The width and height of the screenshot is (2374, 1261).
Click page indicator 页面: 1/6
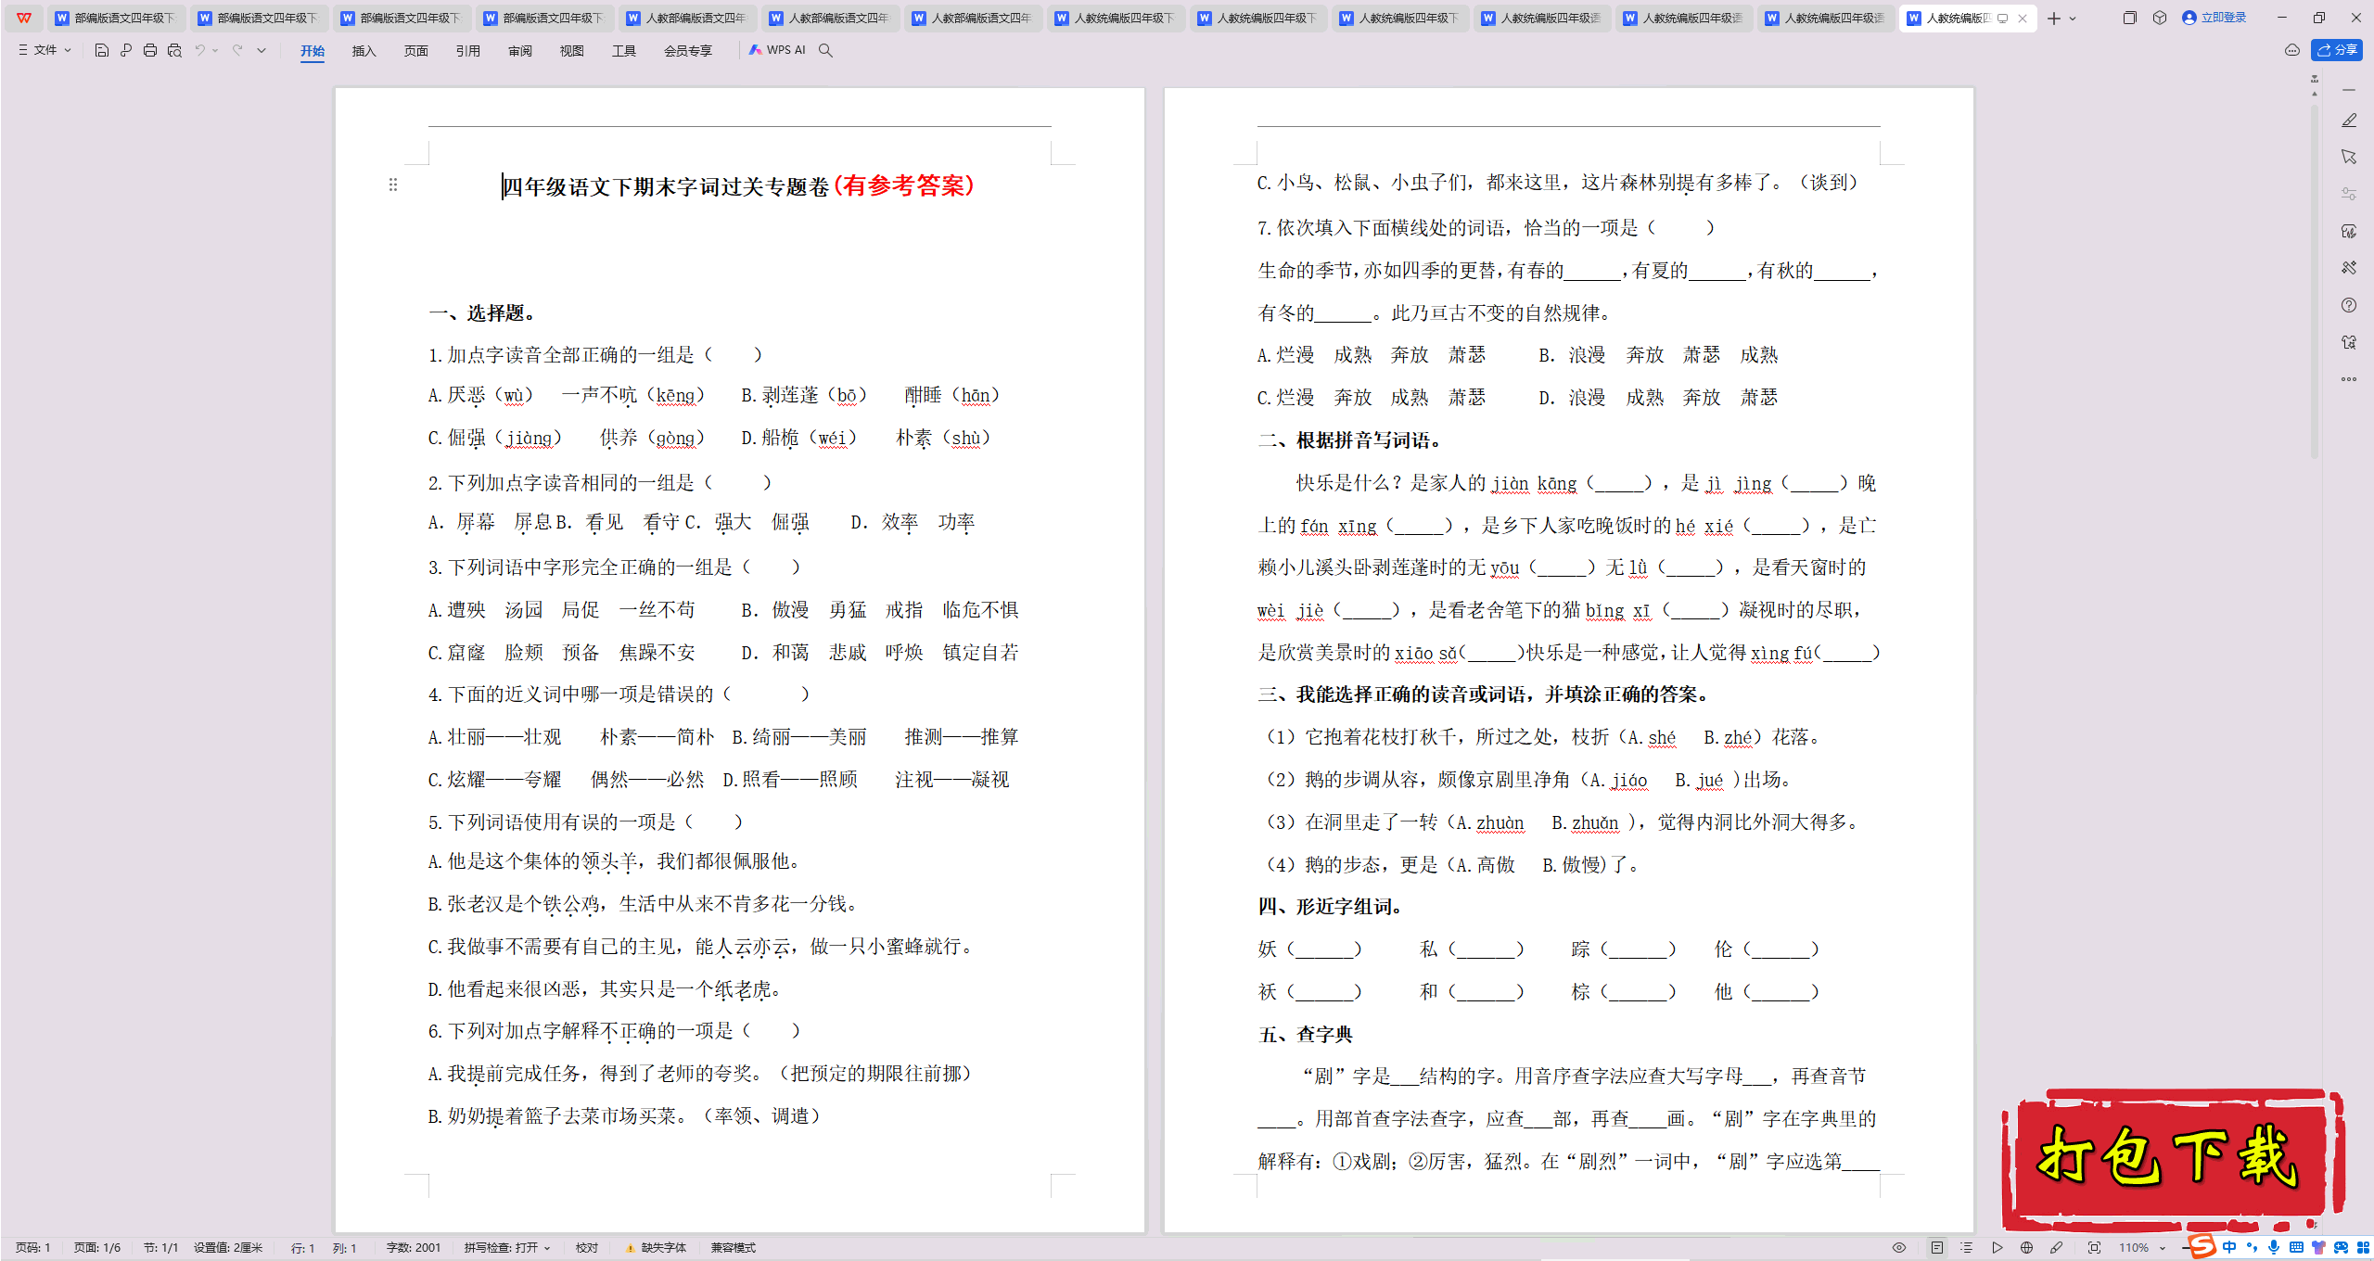pyautogui.click(x=97, y=1247)
